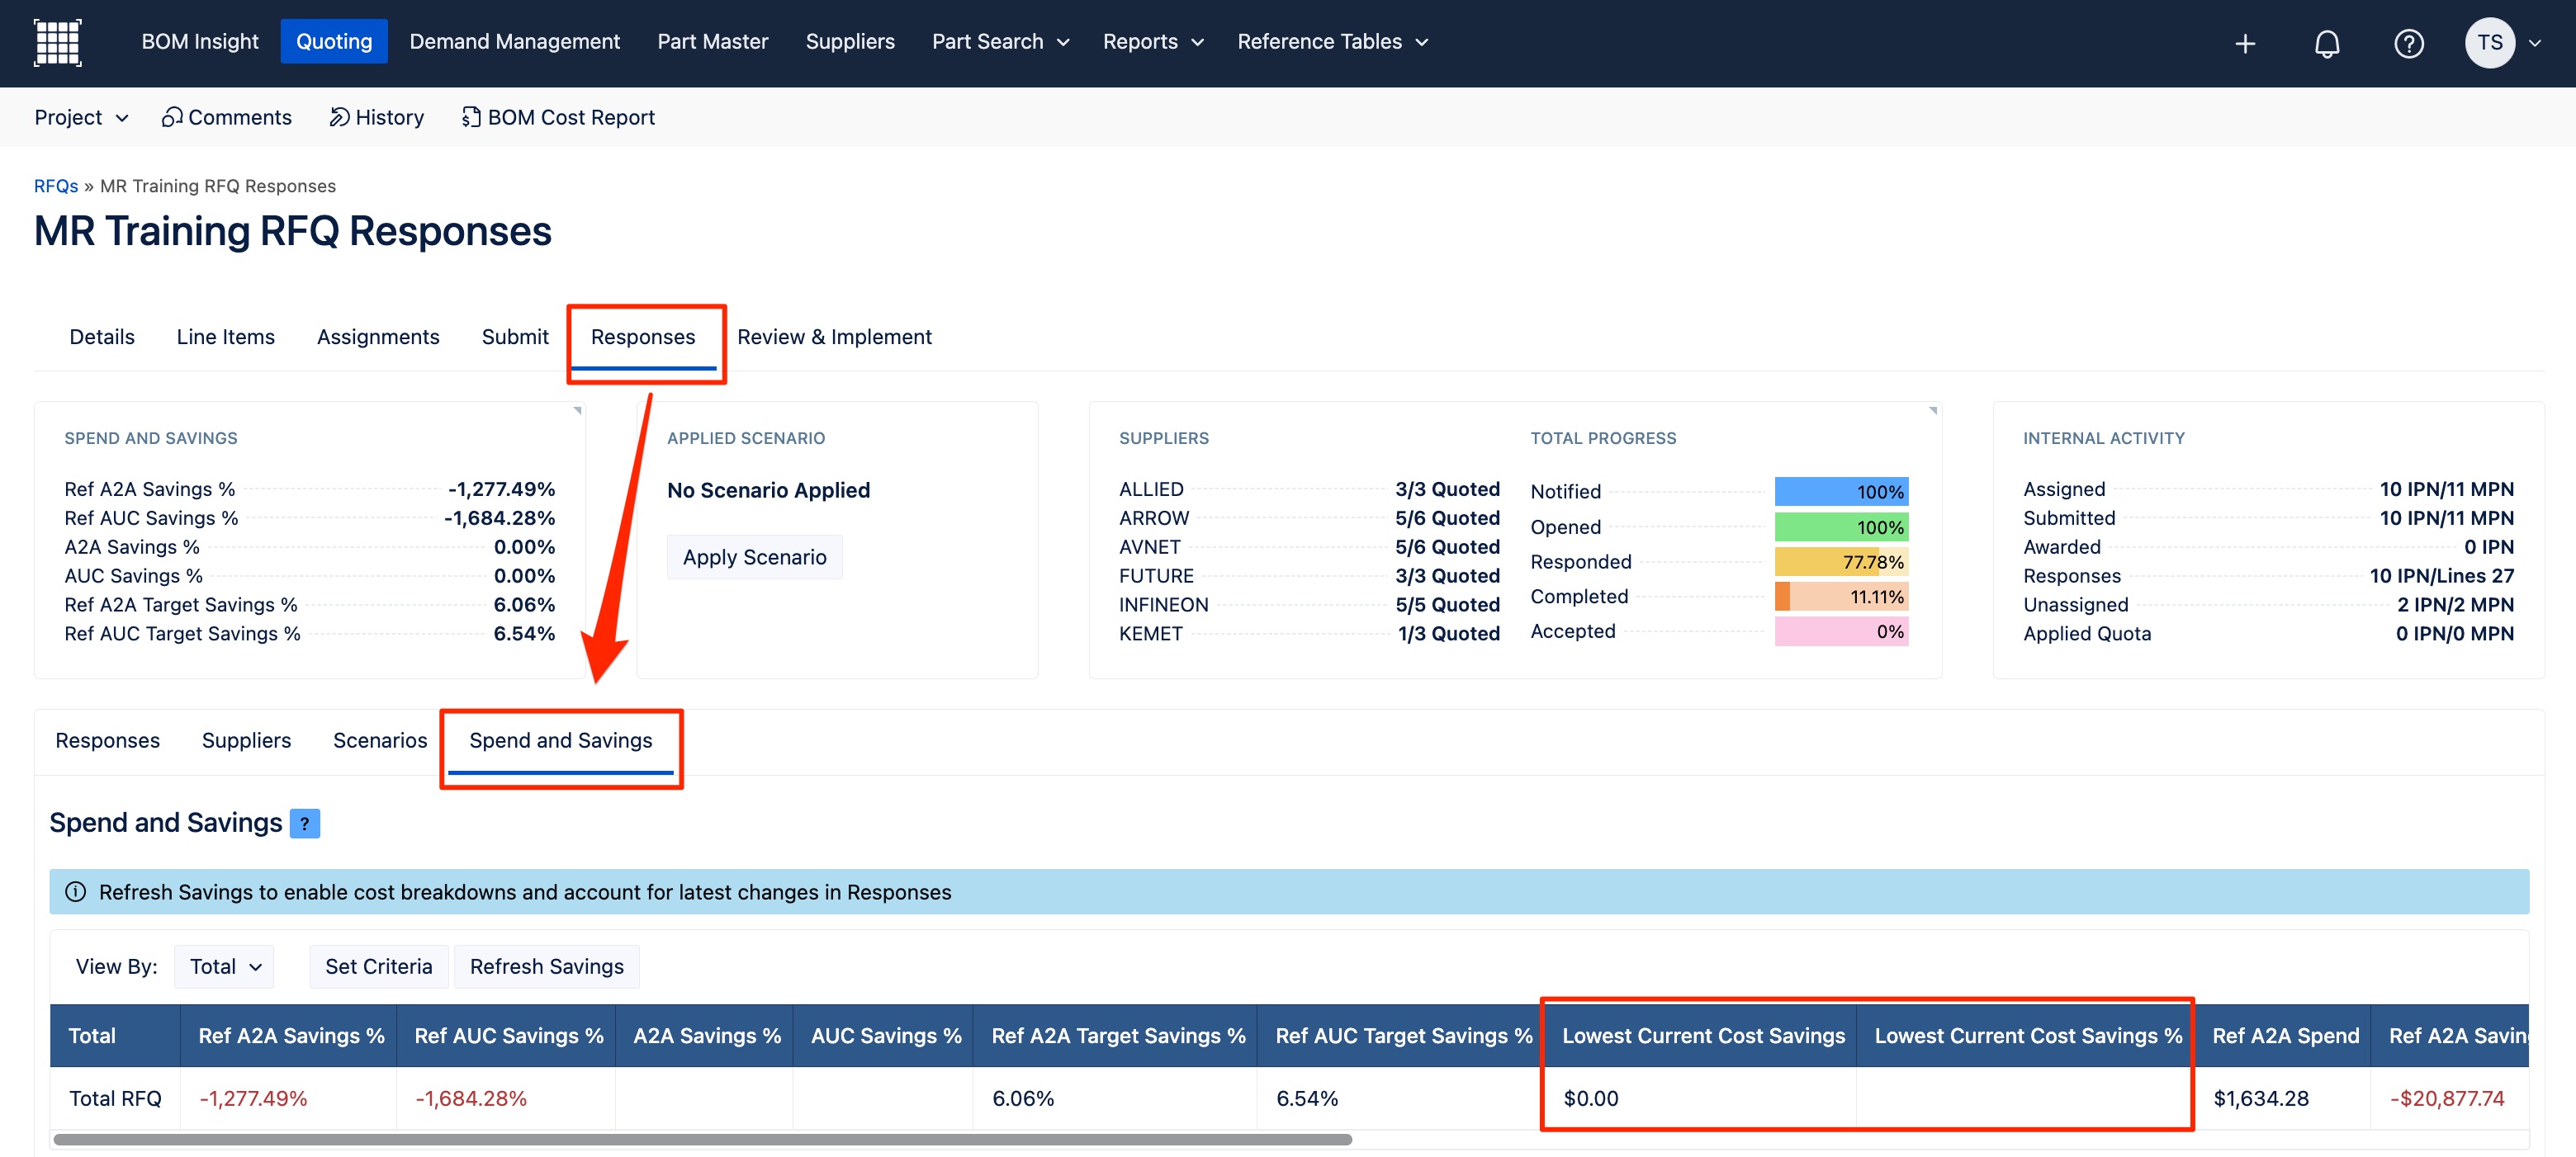2576x1157 pixels.
Task: Open Demand Management
Action: pyautogui.click(x=514, y=42)
